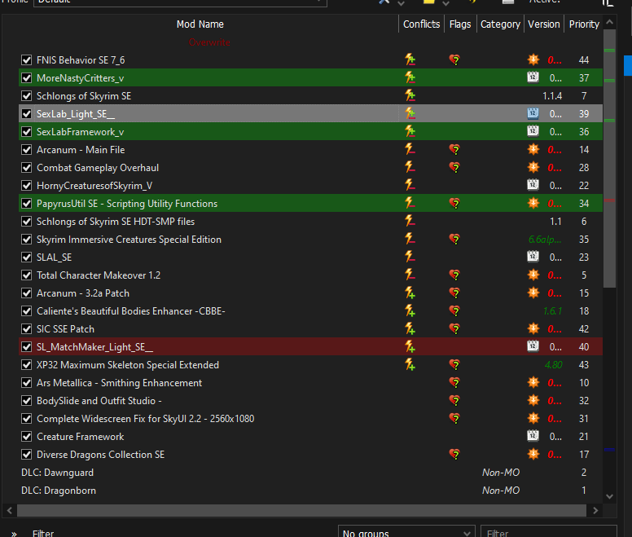Click the orange burst icon for Ars Metallica
Screen dimensions: 632x537
point(533,383)
